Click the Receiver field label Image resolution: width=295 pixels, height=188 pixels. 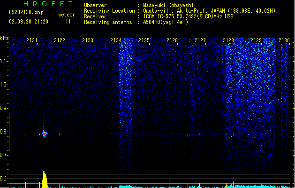click(x=95, y=16)
